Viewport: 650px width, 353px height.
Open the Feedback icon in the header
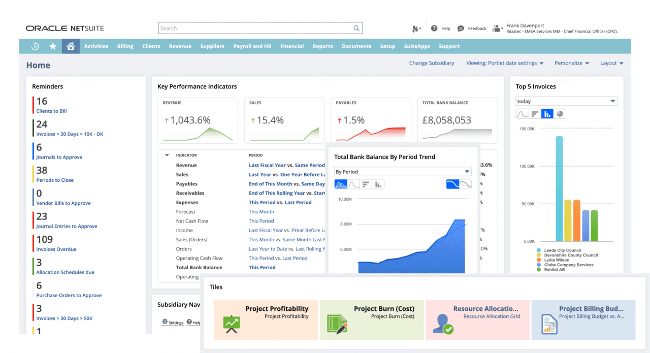coord(461,28)
